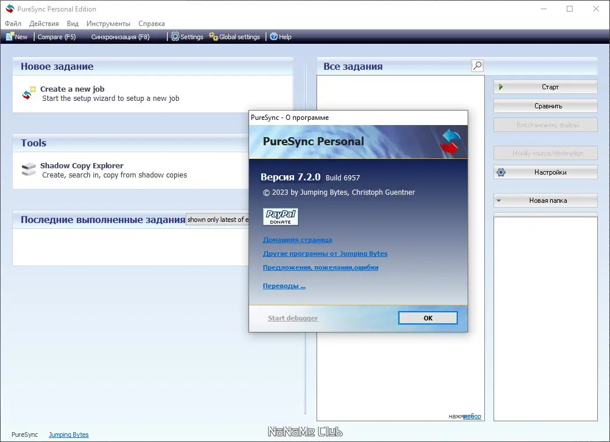Viewport: 610px width, 442px height.
Task: Click Create, search in, copy description text
Action: [x=114, y=175]
